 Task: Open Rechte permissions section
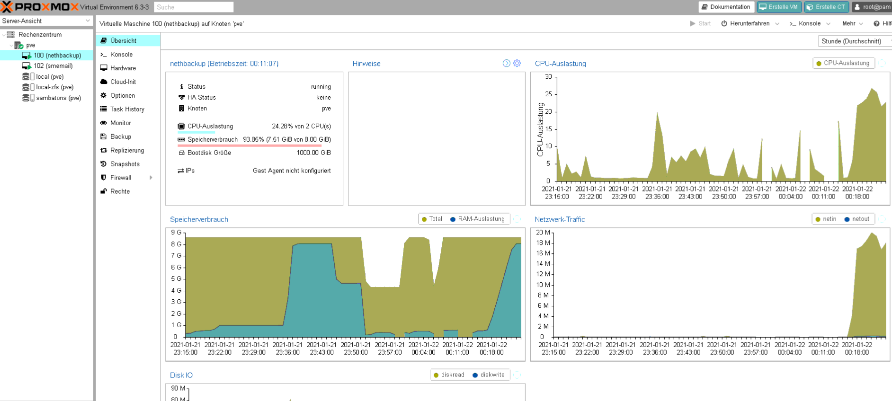128,192
